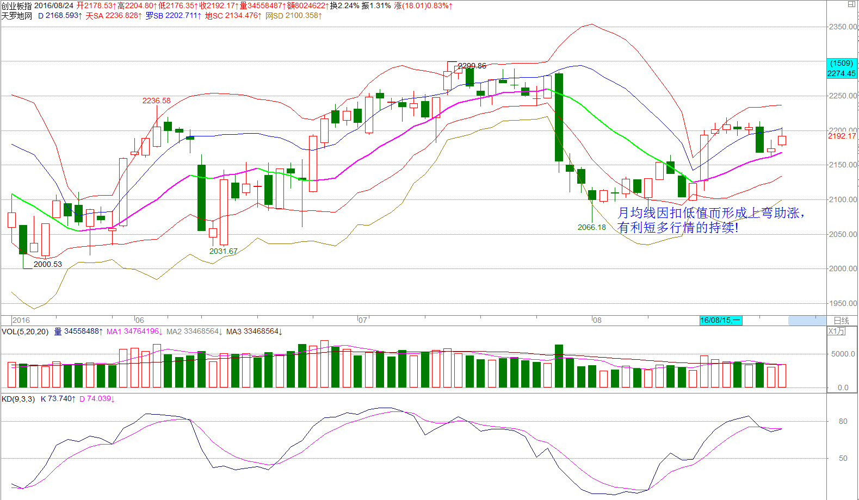Click the 2000.53 low price label
The height and width of the screenshot is (500, 859).
click(x=48, y=264)
